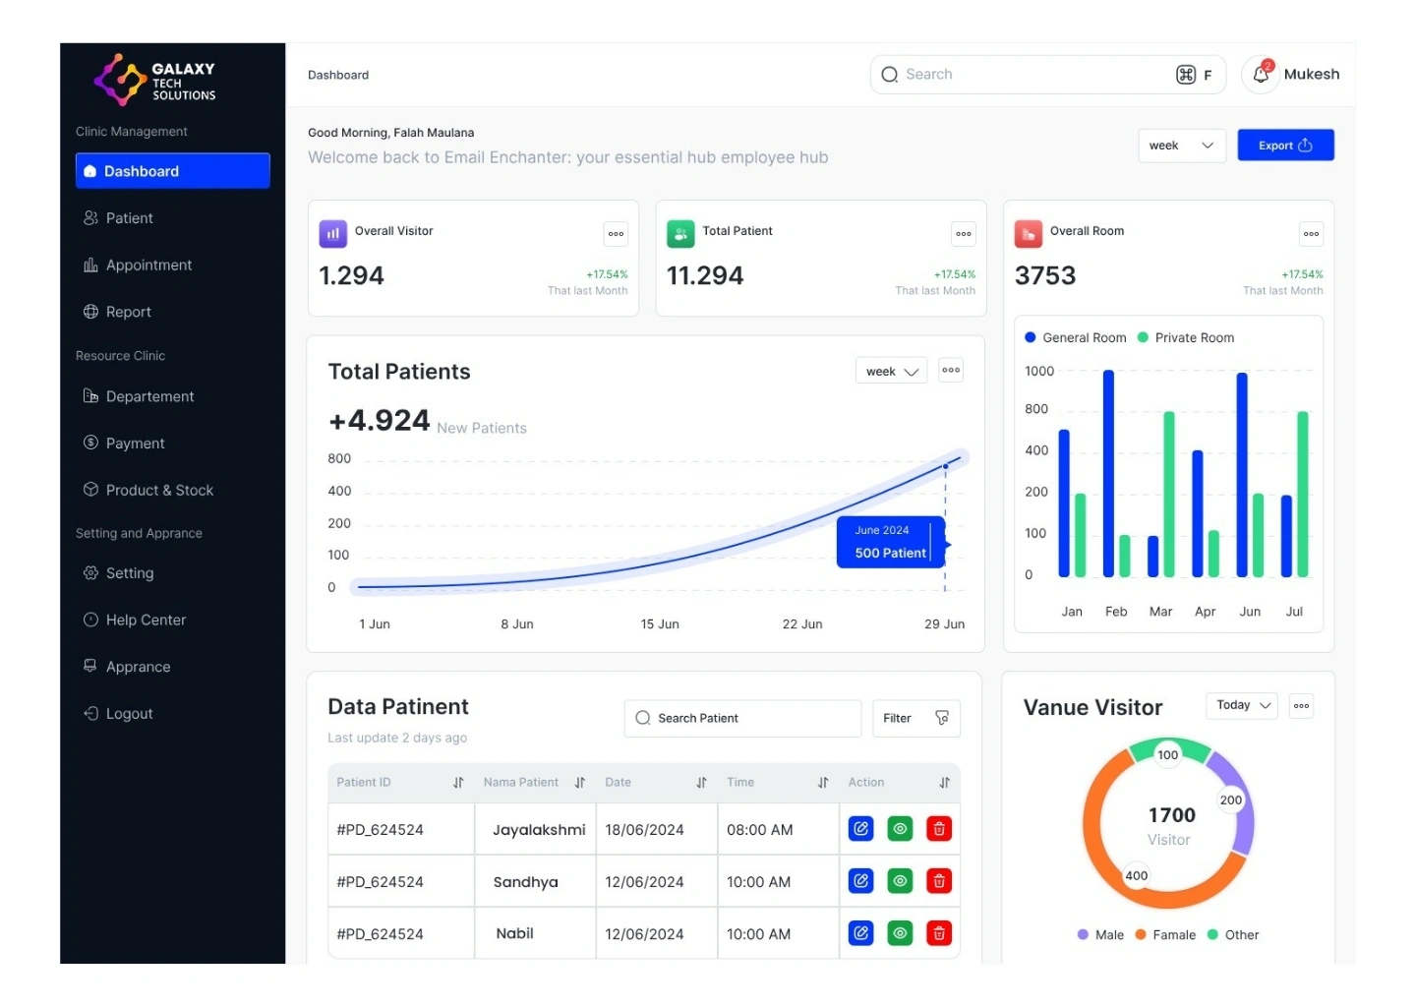Image resolution: width=1416 pixels, height=1007 pixels.
Task: Open Product & Stock from sidebar
Action: (159, 491)
